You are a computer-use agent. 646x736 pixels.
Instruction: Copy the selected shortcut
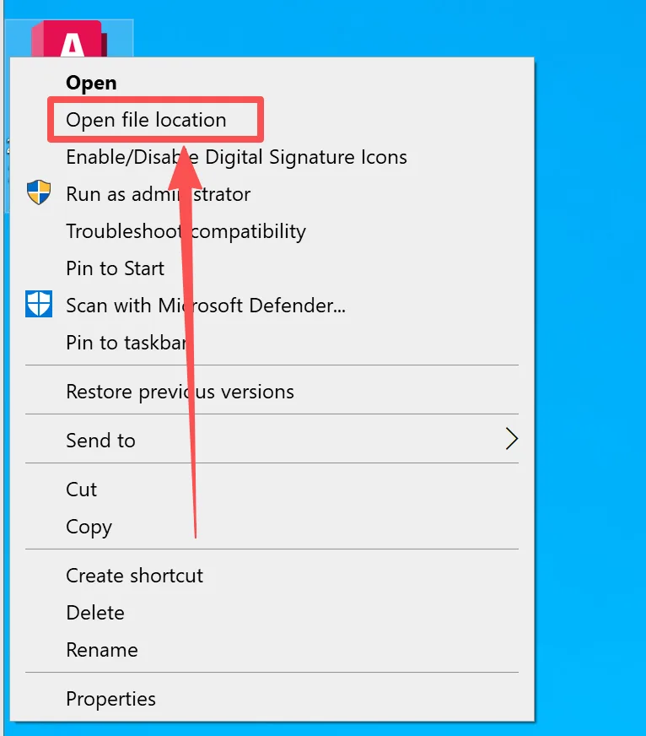point(89,527)
